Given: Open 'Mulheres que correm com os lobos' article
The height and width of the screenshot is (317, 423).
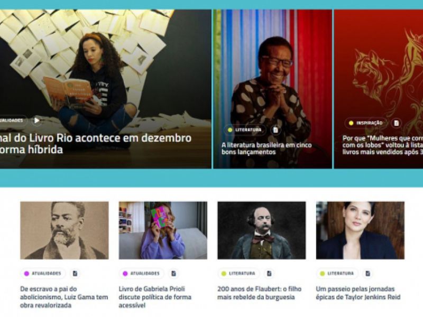Looking at the screenshot, I should (382, 145).
